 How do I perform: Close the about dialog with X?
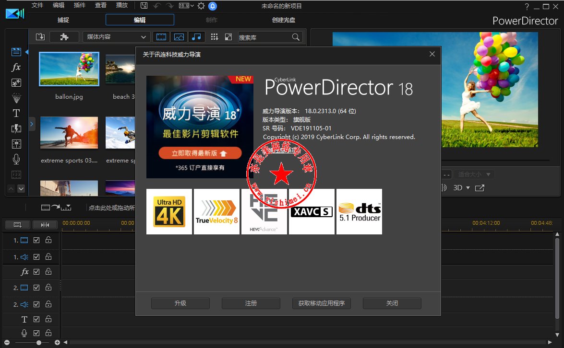tap(432, 54)
